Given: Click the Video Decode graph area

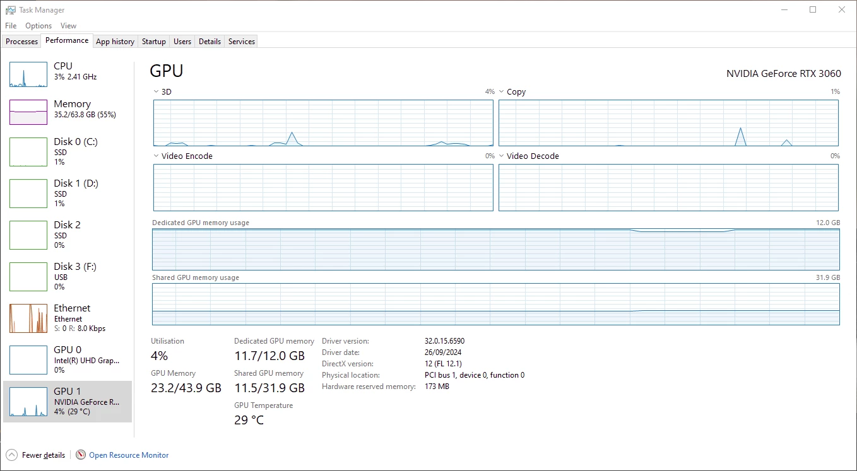Looking at the screenshot, I should [x=668, y=187].
